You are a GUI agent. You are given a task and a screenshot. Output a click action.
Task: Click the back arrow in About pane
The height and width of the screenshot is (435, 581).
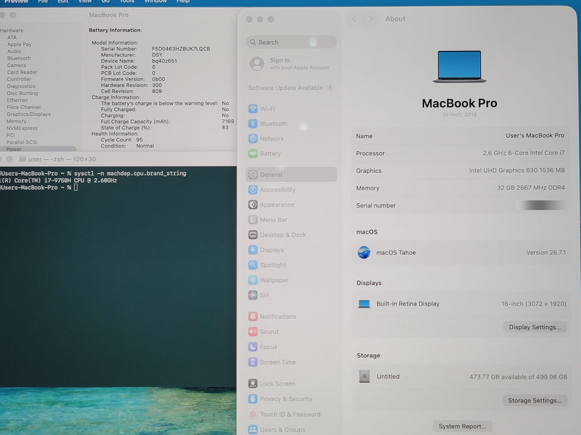(x=354, y=19)
